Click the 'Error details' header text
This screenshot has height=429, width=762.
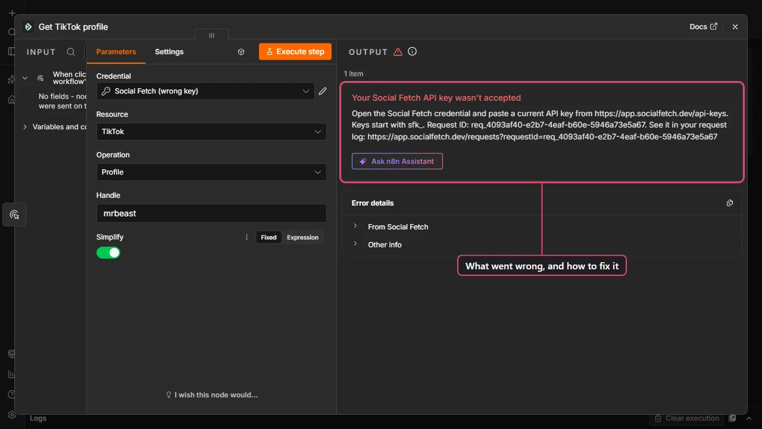[373, 203]
